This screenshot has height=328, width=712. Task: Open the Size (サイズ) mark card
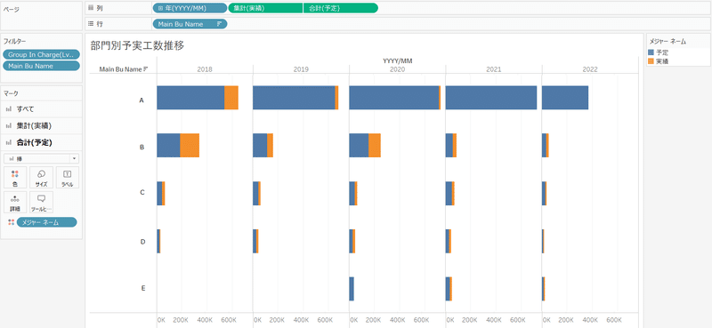41,178
